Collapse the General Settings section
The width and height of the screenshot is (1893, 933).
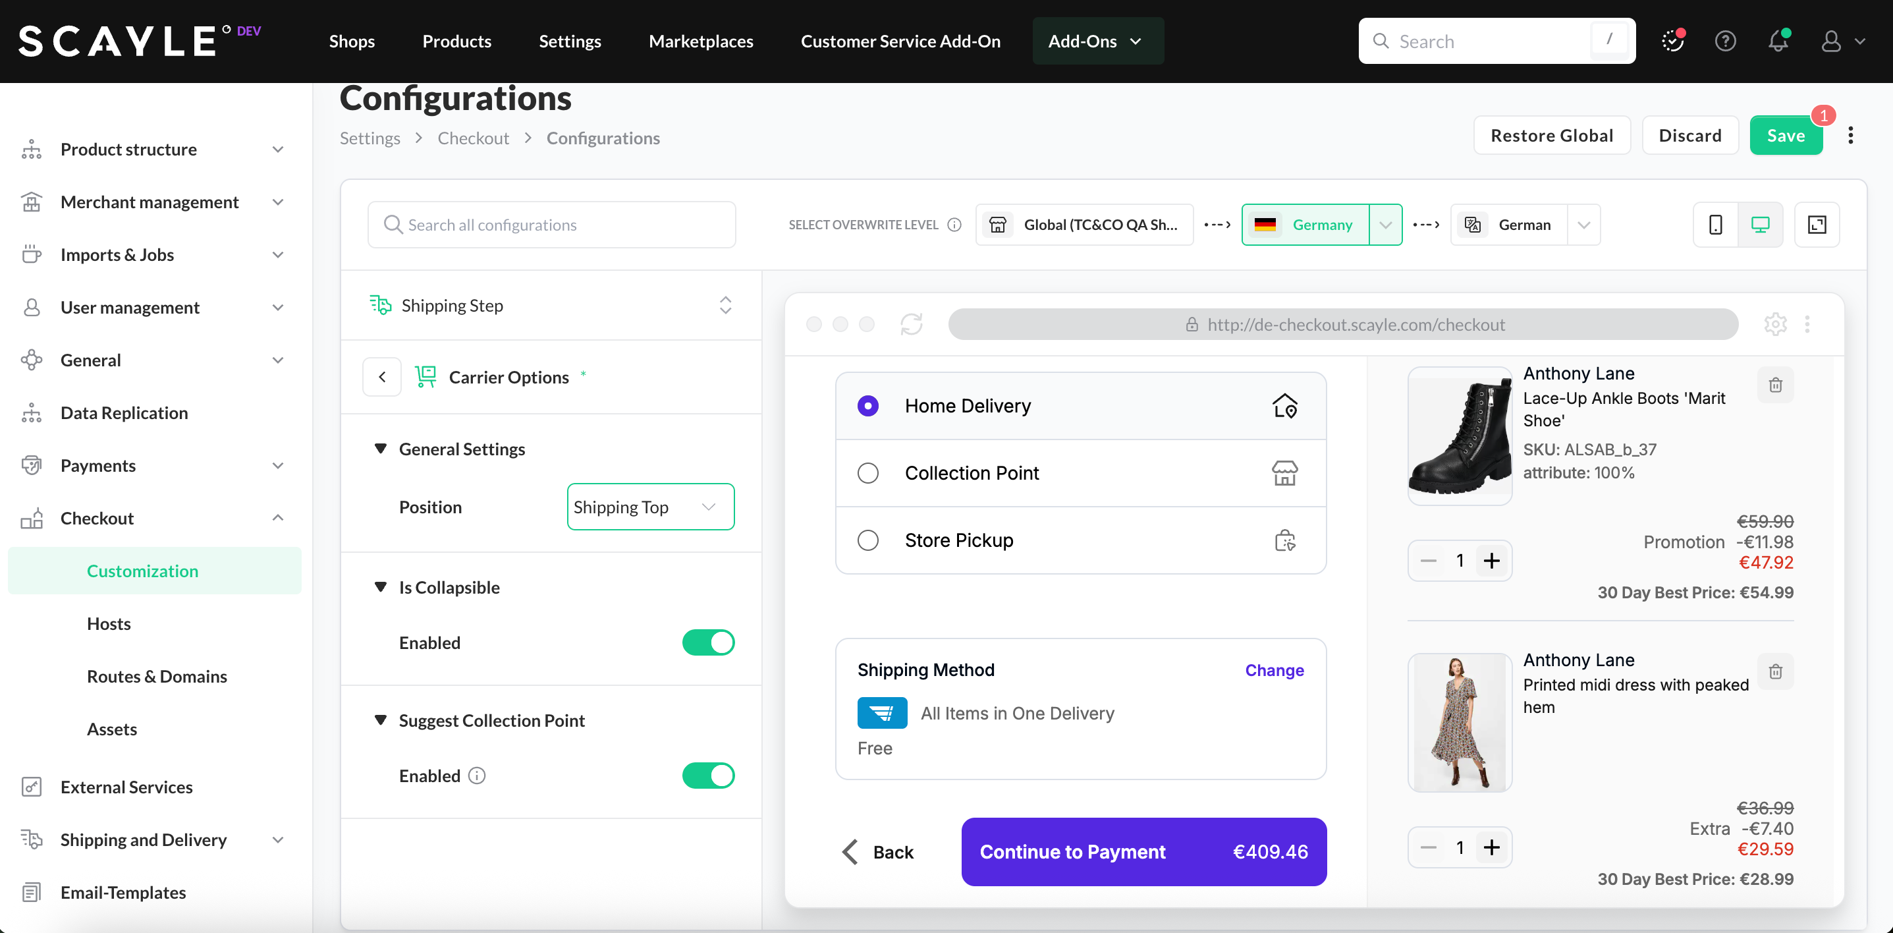381,449
